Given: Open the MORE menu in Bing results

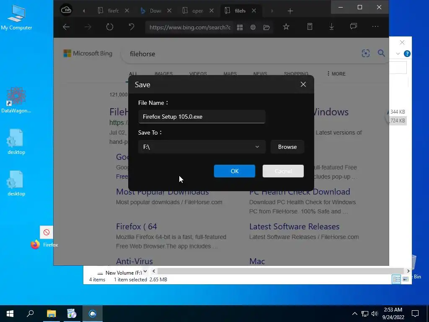Looking at the screenshot, I should (x=336, y=74).
